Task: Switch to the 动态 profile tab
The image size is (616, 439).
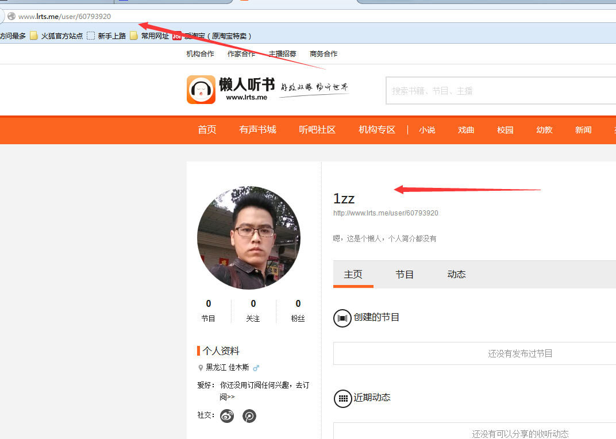Action: click(x=456, y=274)
